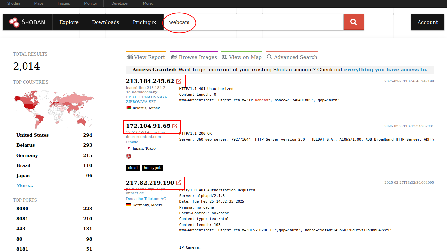The image size is (447, 251).
Task: Click 'Server: alphapd/2.1.8' banner line
Action: click(202, 196)
